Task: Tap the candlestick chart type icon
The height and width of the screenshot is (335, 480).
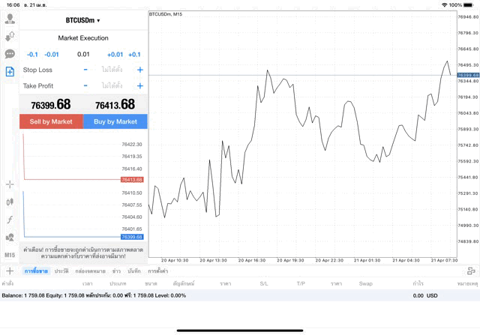Action: (x=10, y=202)
